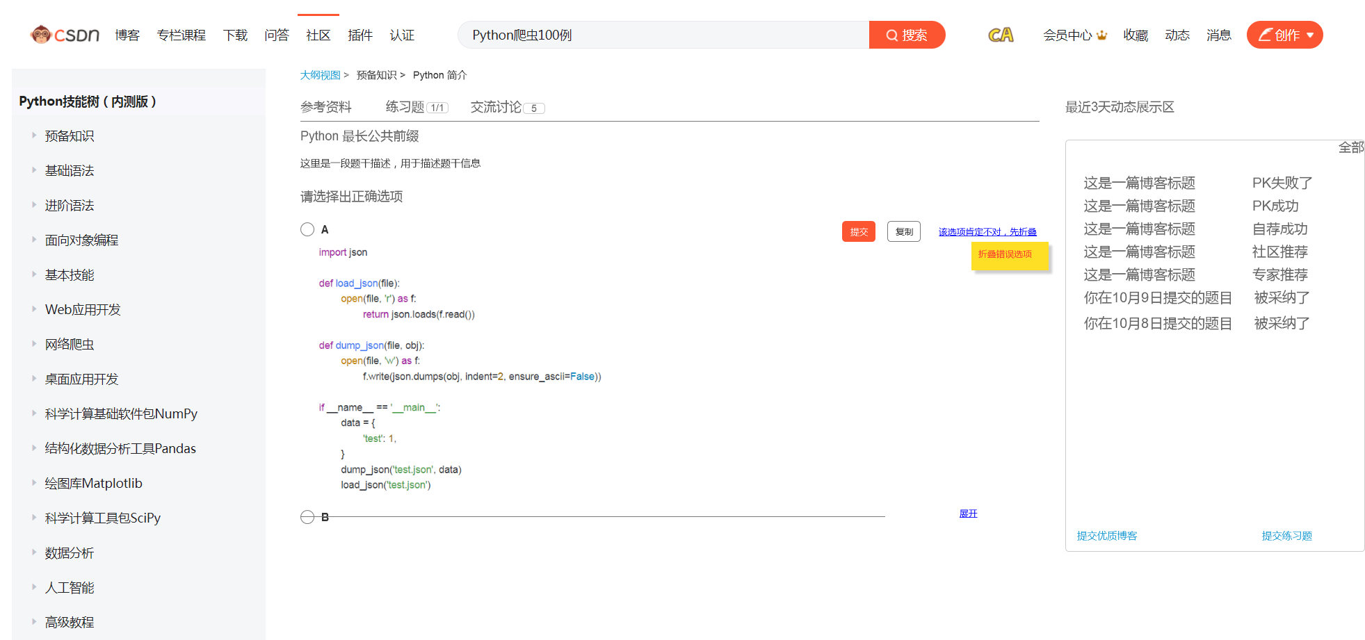Click 该选项肯定不对，先折叠 link
The height and width of the screenshot is (640, 1365).
point(987,232)
